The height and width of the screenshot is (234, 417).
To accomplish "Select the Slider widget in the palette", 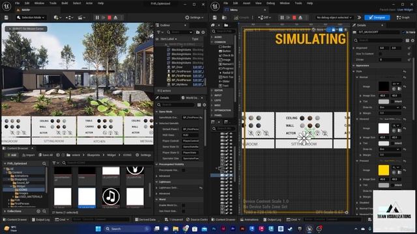I will coord(224,81).
